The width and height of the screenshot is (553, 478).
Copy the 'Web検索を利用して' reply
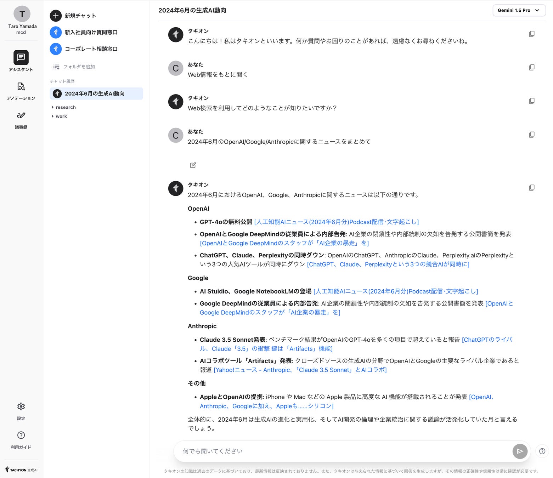[532, 101]
